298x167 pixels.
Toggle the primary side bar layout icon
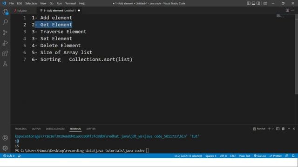click(x=248, y=3)
